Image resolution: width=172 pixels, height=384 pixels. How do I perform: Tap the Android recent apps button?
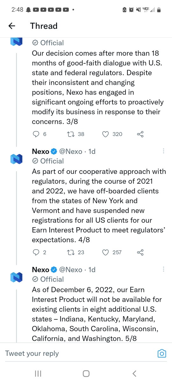[38, 373]
